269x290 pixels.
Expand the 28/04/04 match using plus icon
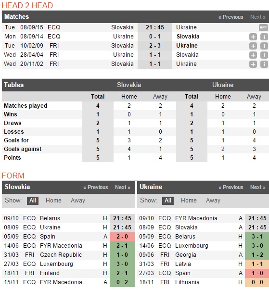(x=253, y=55)
